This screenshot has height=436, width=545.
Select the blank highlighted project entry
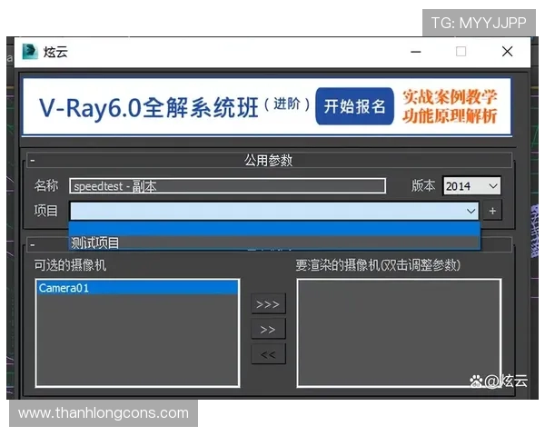[x=274, y=228]
